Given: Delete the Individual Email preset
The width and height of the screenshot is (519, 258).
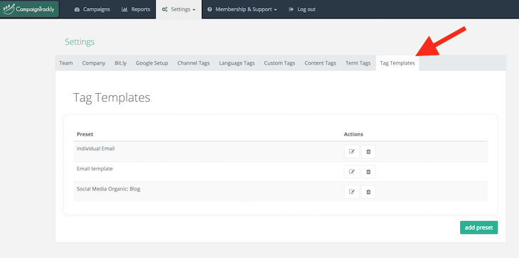Looking at the screenshot, I should (x=368, y=152).
